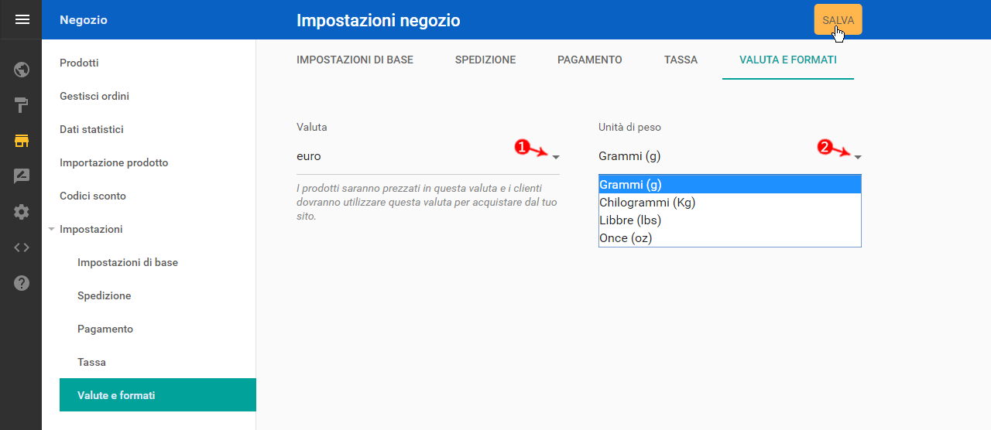Choose Chilogrammi (Kg) from weight list

[730, 203]
